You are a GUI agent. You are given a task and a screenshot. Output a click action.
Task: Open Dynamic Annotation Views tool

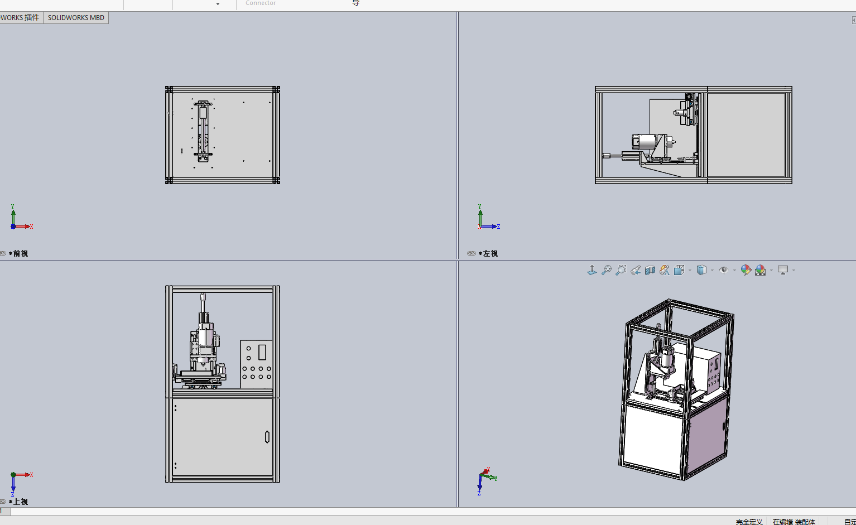[x=665, y=270]
